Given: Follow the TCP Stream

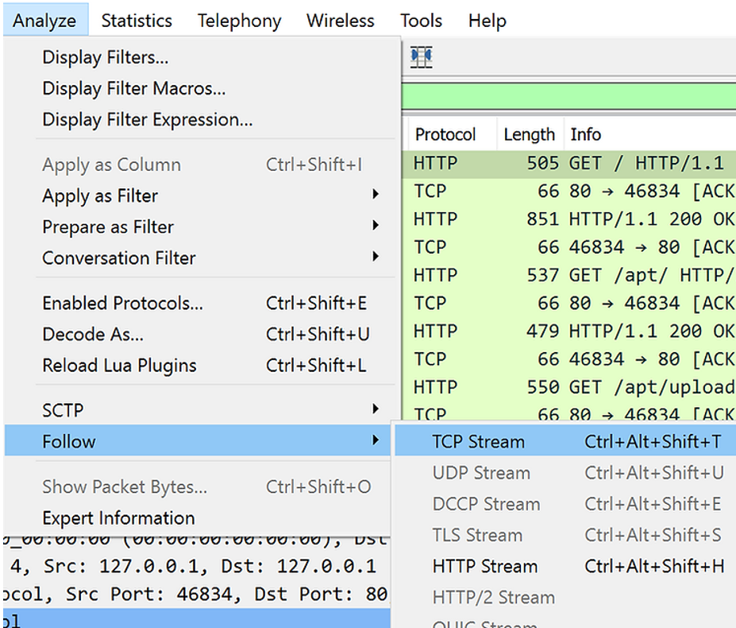Looking at the screenshot, I should pos(478,442).
